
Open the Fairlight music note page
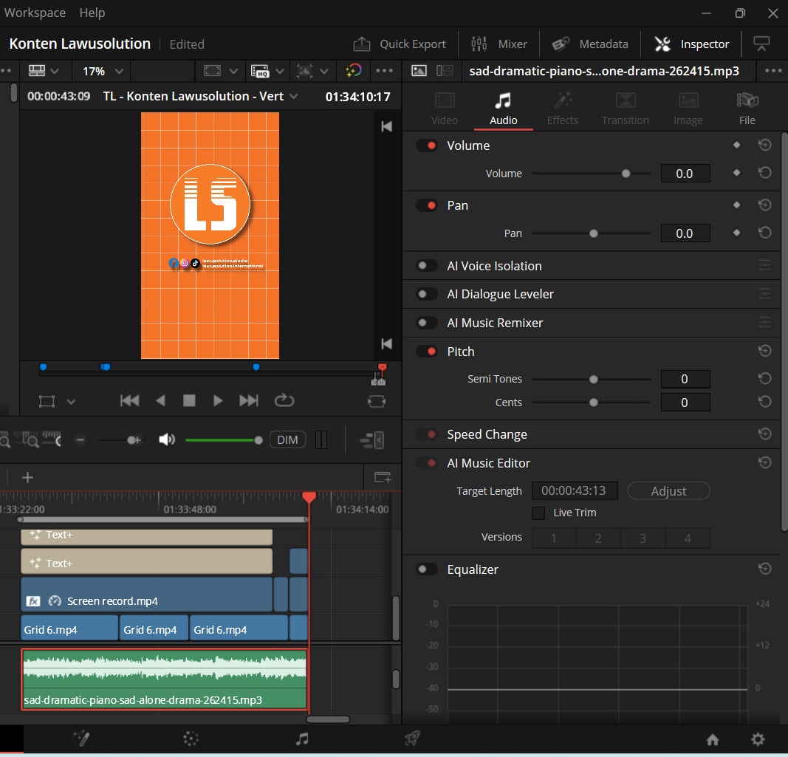coord(301,739)
